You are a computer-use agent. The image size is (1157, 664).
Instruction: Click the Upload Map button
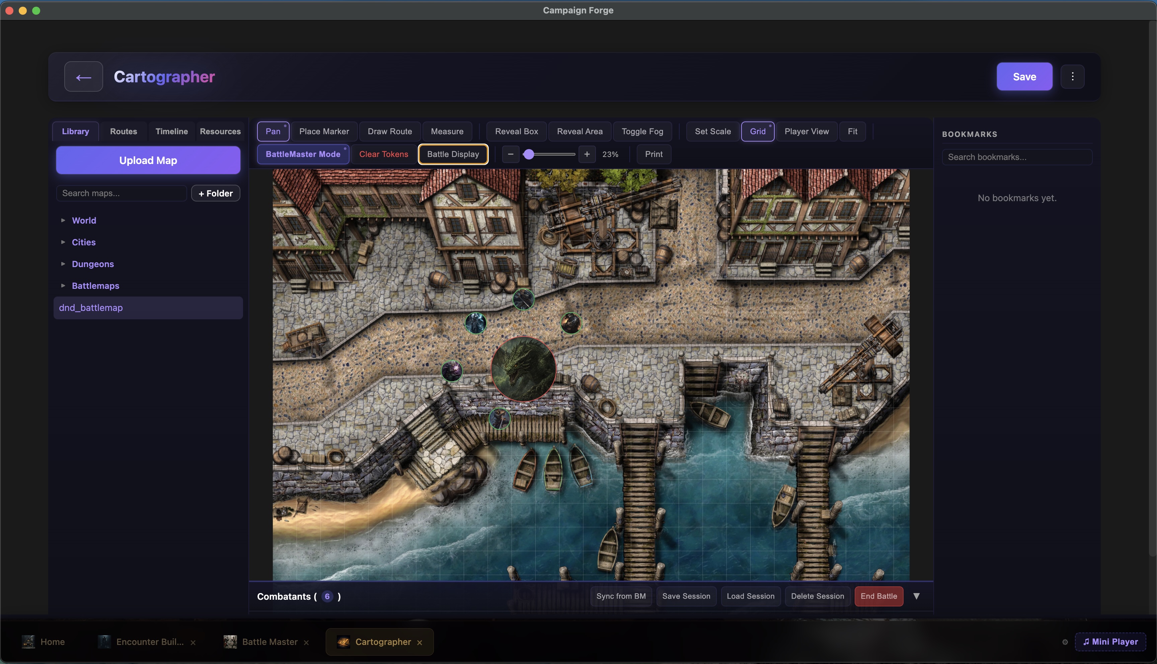pos(148,160)
